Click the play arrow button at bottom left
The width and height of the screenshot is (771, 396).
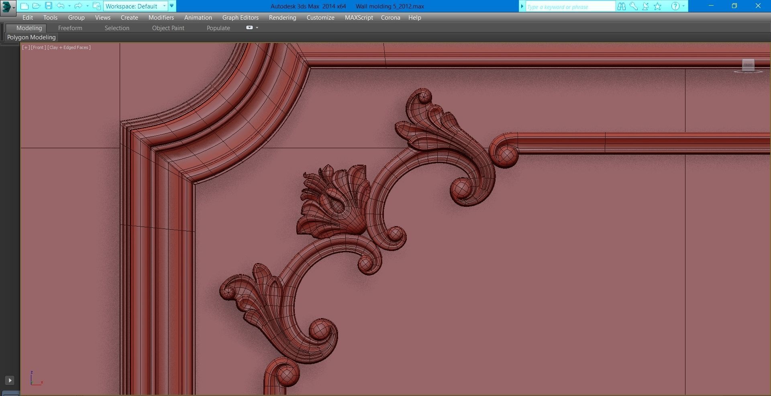coord(10,380)
